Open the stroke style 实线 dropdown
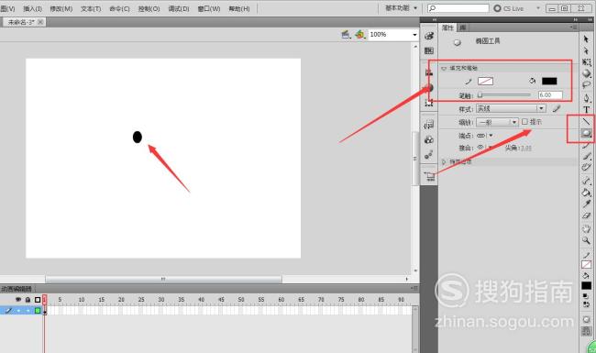Screen dimensions: 596x353 pyautogui.click(x=512, y=109)
